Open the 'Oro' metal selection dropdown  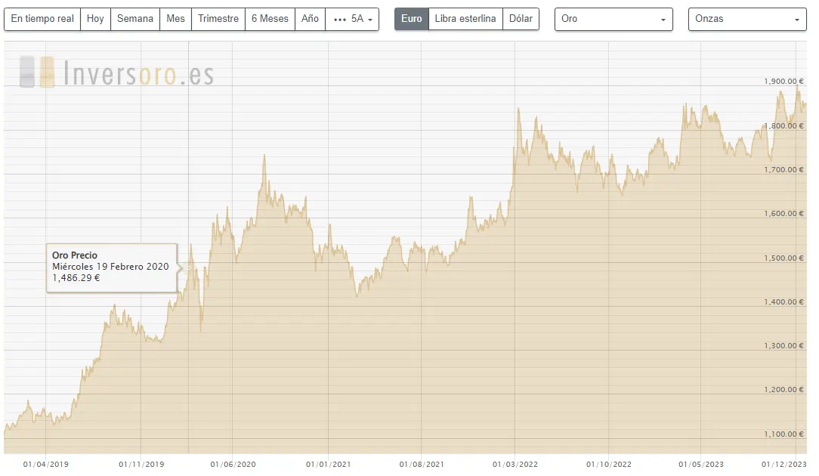[613, 19]
